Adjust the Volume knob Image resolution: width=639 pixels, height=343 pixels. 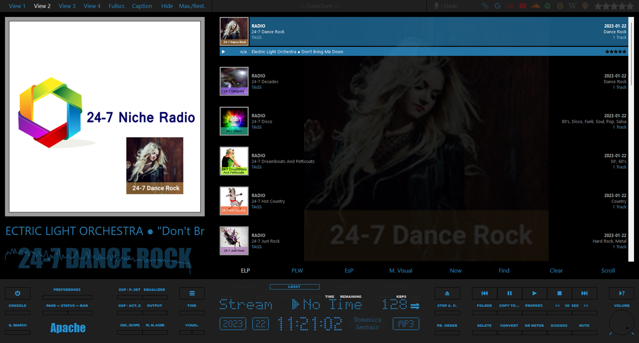tap(622, 322)
